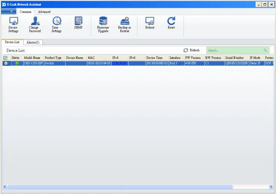Click the horizontal scrollbar thumb
This screenshot has height=195, width=277.
[120, 187]
